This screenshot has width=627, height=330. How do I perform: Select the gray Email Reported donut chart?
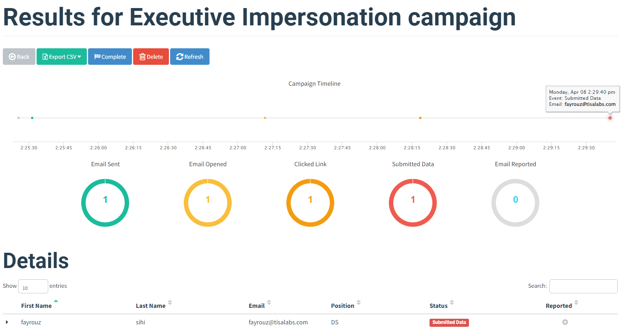click(x=515, y=202)
